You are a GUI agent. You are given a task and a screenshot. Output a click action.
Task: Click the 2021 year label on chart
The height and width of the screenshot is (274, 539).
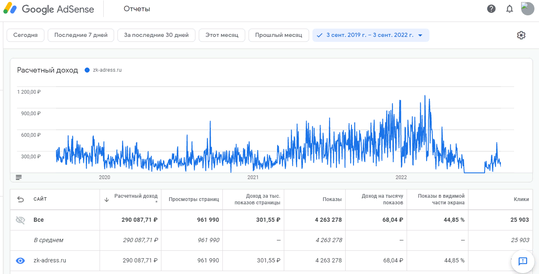coord(253,177)
